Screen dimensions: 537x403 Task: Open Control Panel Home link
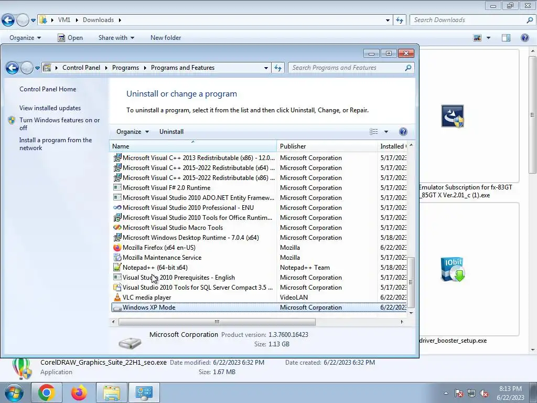tap(48, 89)
